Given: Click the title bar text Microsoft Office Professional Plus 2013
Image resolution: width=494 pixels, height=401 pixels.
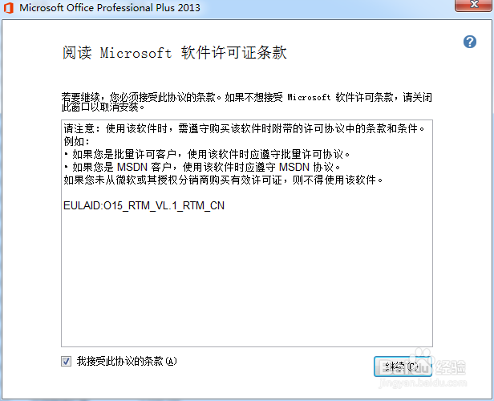Looking at the screenshot, I should (x=110, y=7).
